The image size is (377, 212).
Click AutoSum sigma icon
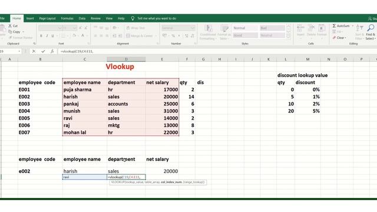(x=334, y=26)
